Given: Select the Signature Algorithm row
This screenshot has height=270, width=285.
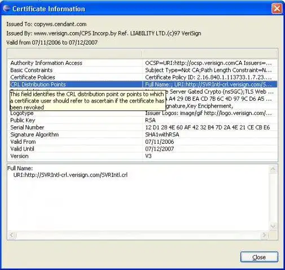Looking at the screenshot, I should click(x=143, y=135).
